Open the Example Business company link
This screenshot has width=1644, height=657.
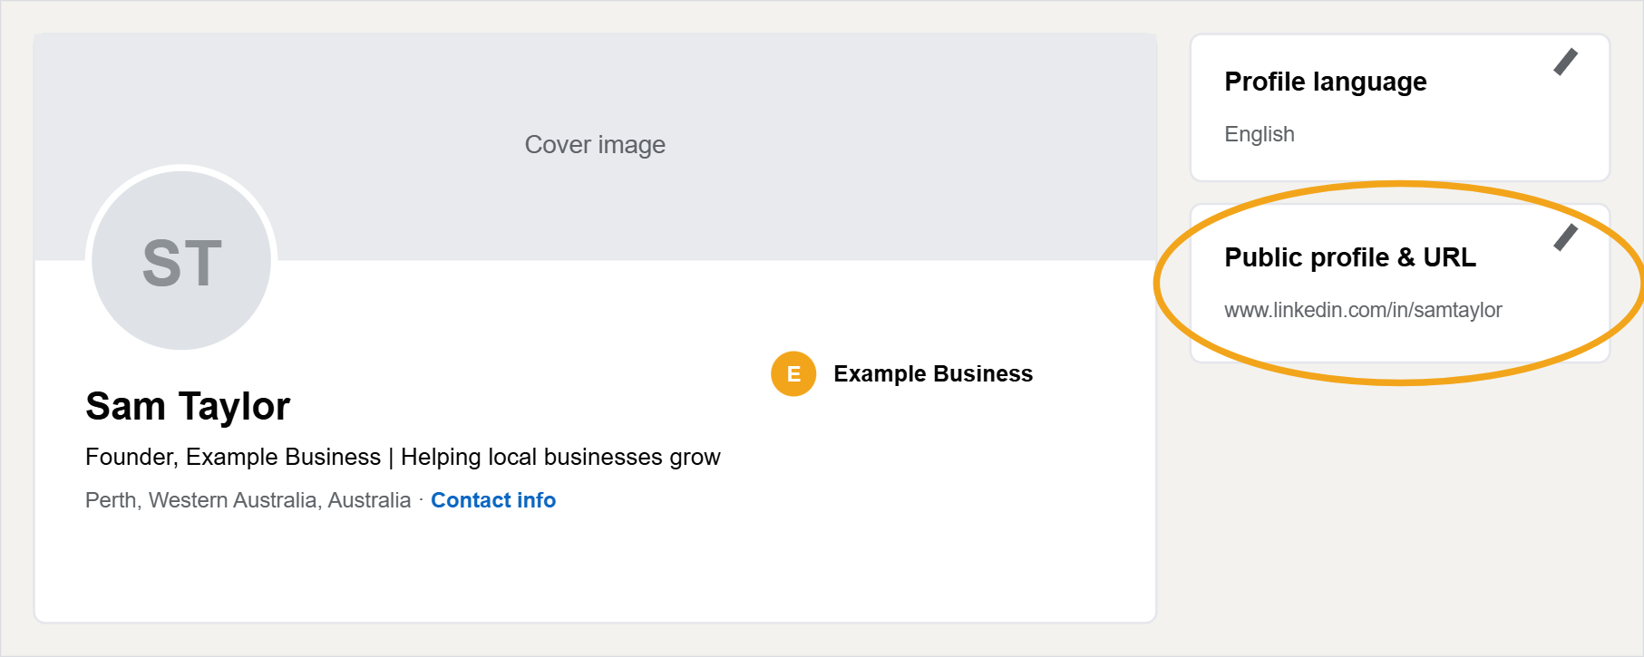pos(933,374)
